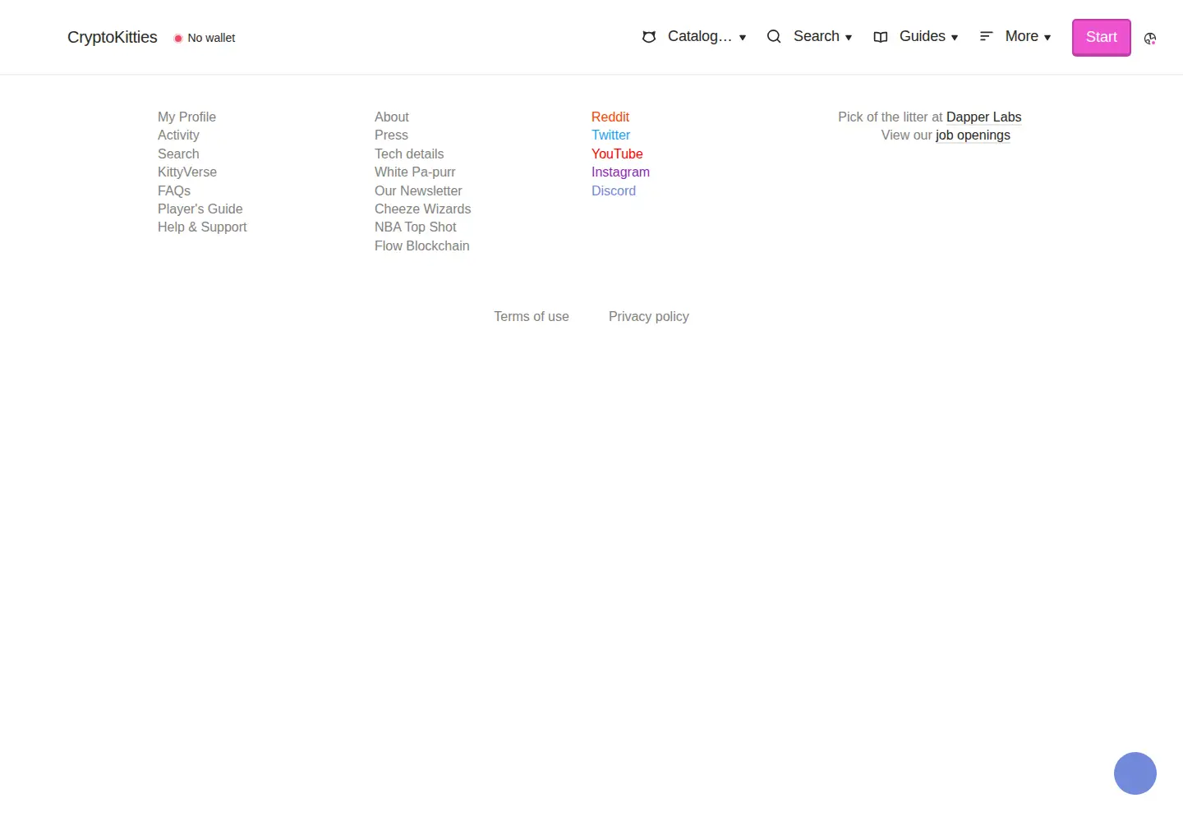Open the Twitter social link
Image resolution: width=1183 pixels, height=821 pixels.
tap(611, 135)
